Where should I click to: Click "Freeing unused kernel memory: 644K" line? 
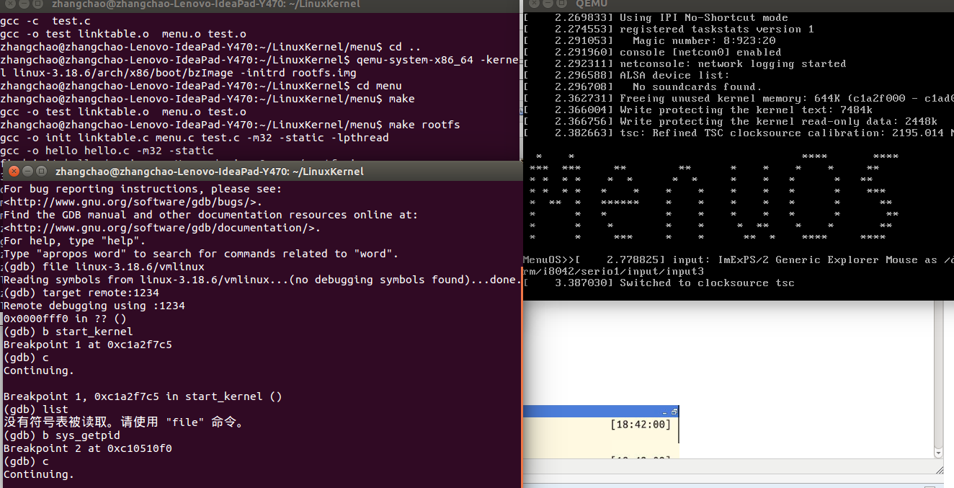coord(739,99)
